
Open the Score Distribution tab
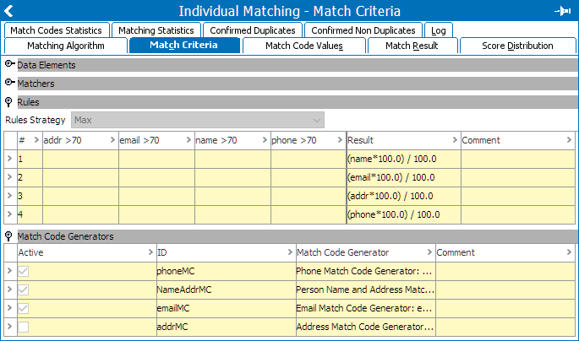(517, 46)
